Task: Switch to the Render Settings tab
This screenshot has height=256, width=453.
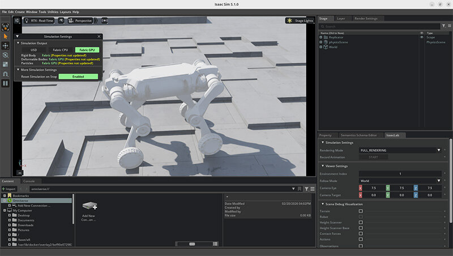Action: coord(366,18)
